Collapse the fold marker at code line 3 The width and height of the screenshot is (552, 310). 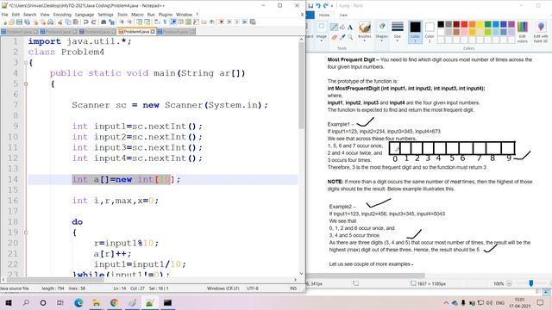(x=26, y=63)
